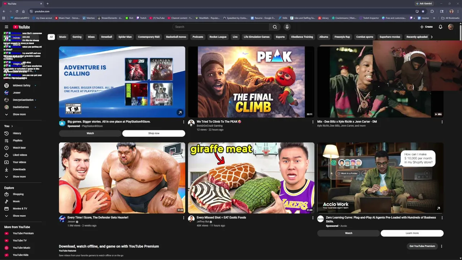Open the account avatar menu
This screenshot has height=260, width=462.
[451, 27]
